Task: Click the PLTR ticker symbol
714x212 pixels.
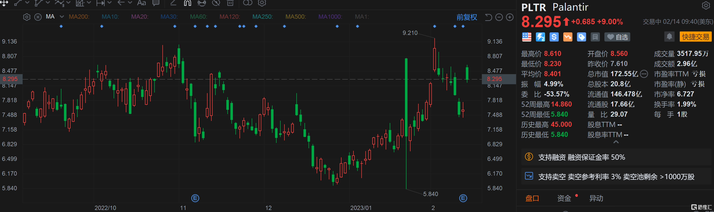Action: coord(534,7)
